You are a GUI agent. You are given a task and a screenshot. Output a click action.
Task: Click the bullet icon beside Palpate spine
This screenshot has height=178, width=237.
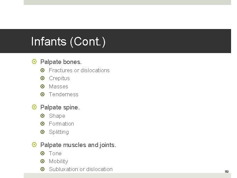point(35,107)
